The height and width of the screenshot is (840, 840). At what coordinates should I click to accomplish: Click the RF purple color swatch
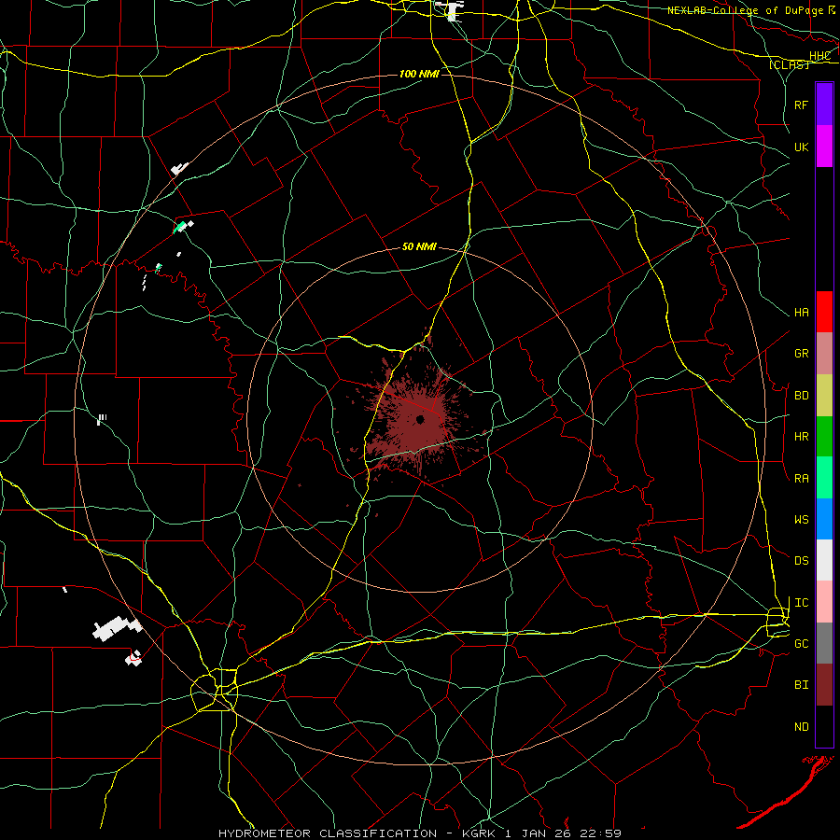pyautogui.click(x=824, y=105)
